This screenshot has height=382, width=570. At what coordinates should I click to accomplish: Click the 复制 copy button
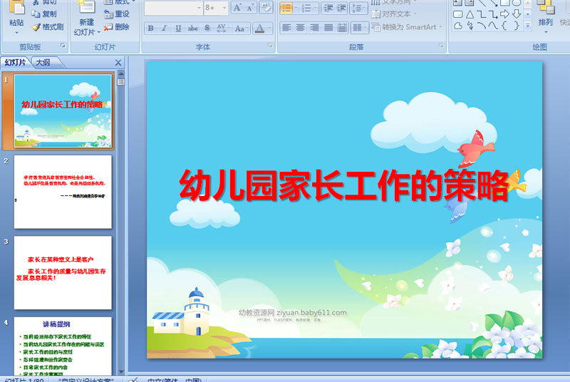(44, 14)
